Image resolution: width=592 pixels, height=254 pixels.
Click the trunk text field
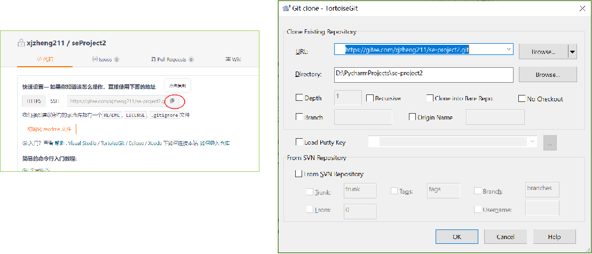coord(360,190)
